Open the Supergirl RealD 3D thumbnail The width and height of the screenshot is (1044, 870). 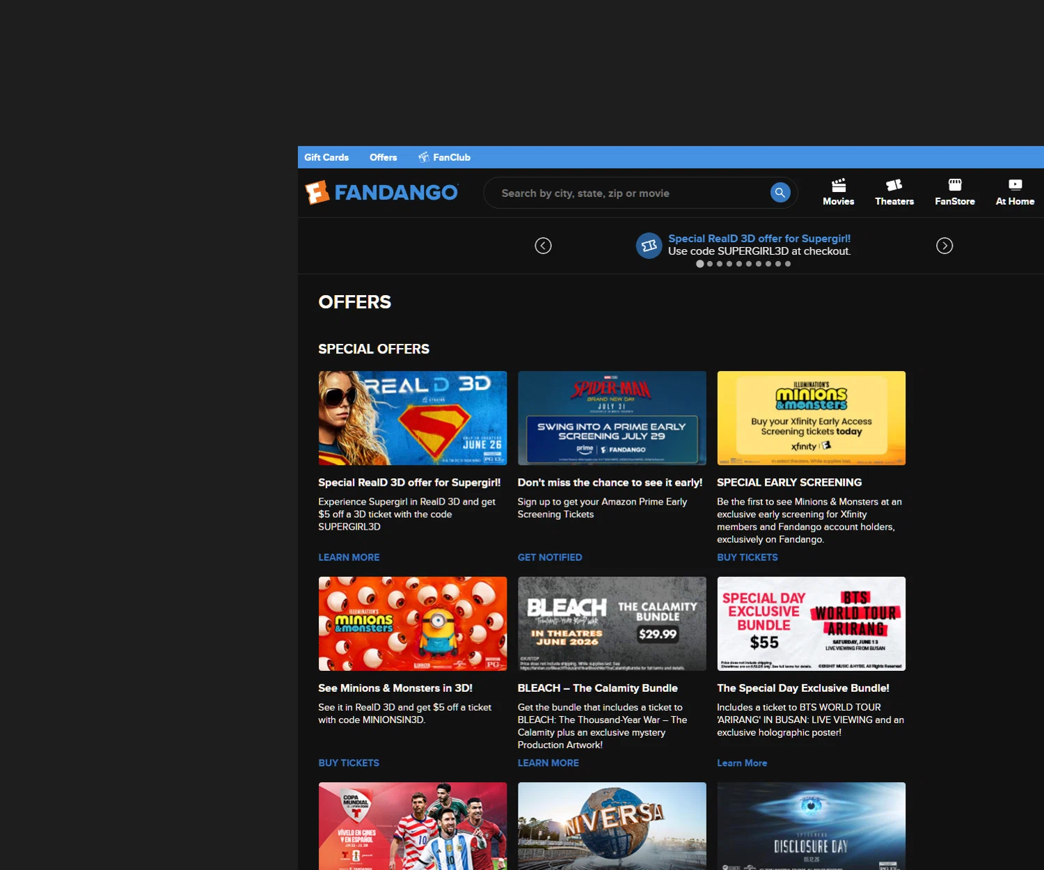413,418
